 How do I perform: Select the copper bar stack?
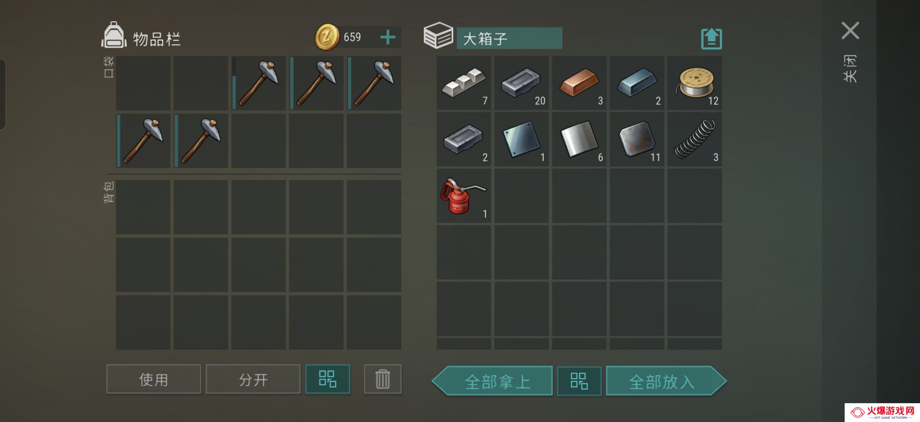(x=579, y=83)
